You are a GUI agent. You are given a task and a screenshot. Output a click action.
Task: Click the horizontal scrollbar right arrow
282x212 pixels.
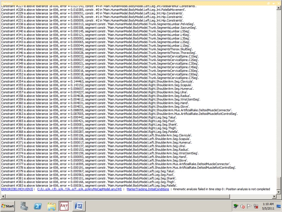click(x=275, y=196)
